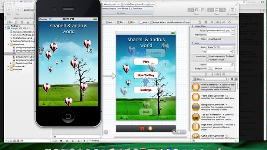Screen dimensions: 267x150
Task: Pause execution in the debug bar
Action: [x=61, y=141]
